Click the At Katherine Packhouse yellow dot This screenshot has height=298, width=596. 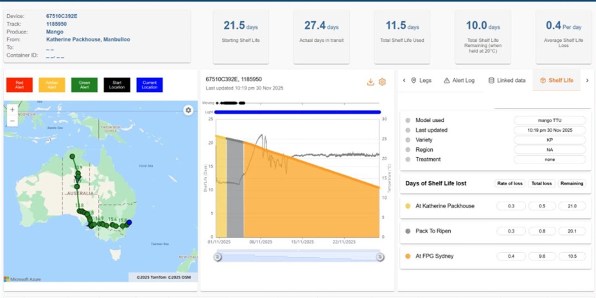pos(408,206)
